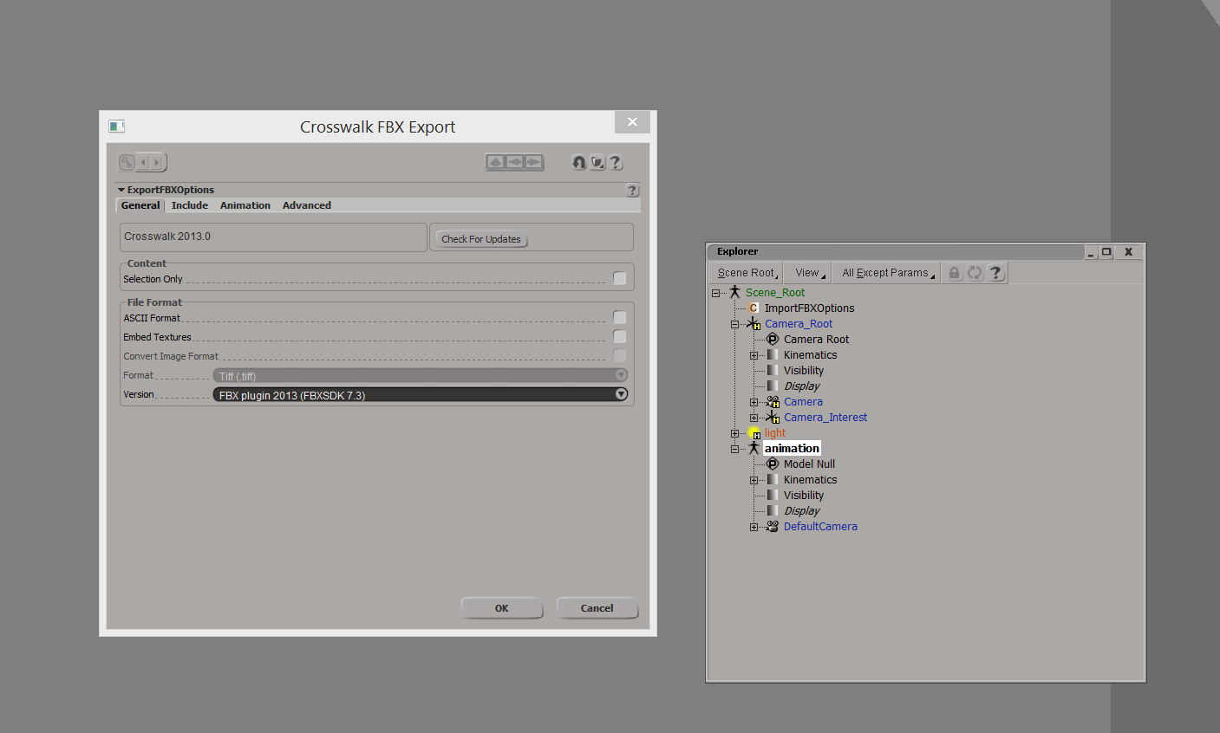Select the ImportFBXOptions tree item
The image size is (1220, 733).
pyautogui.click(x=810, y=308)
